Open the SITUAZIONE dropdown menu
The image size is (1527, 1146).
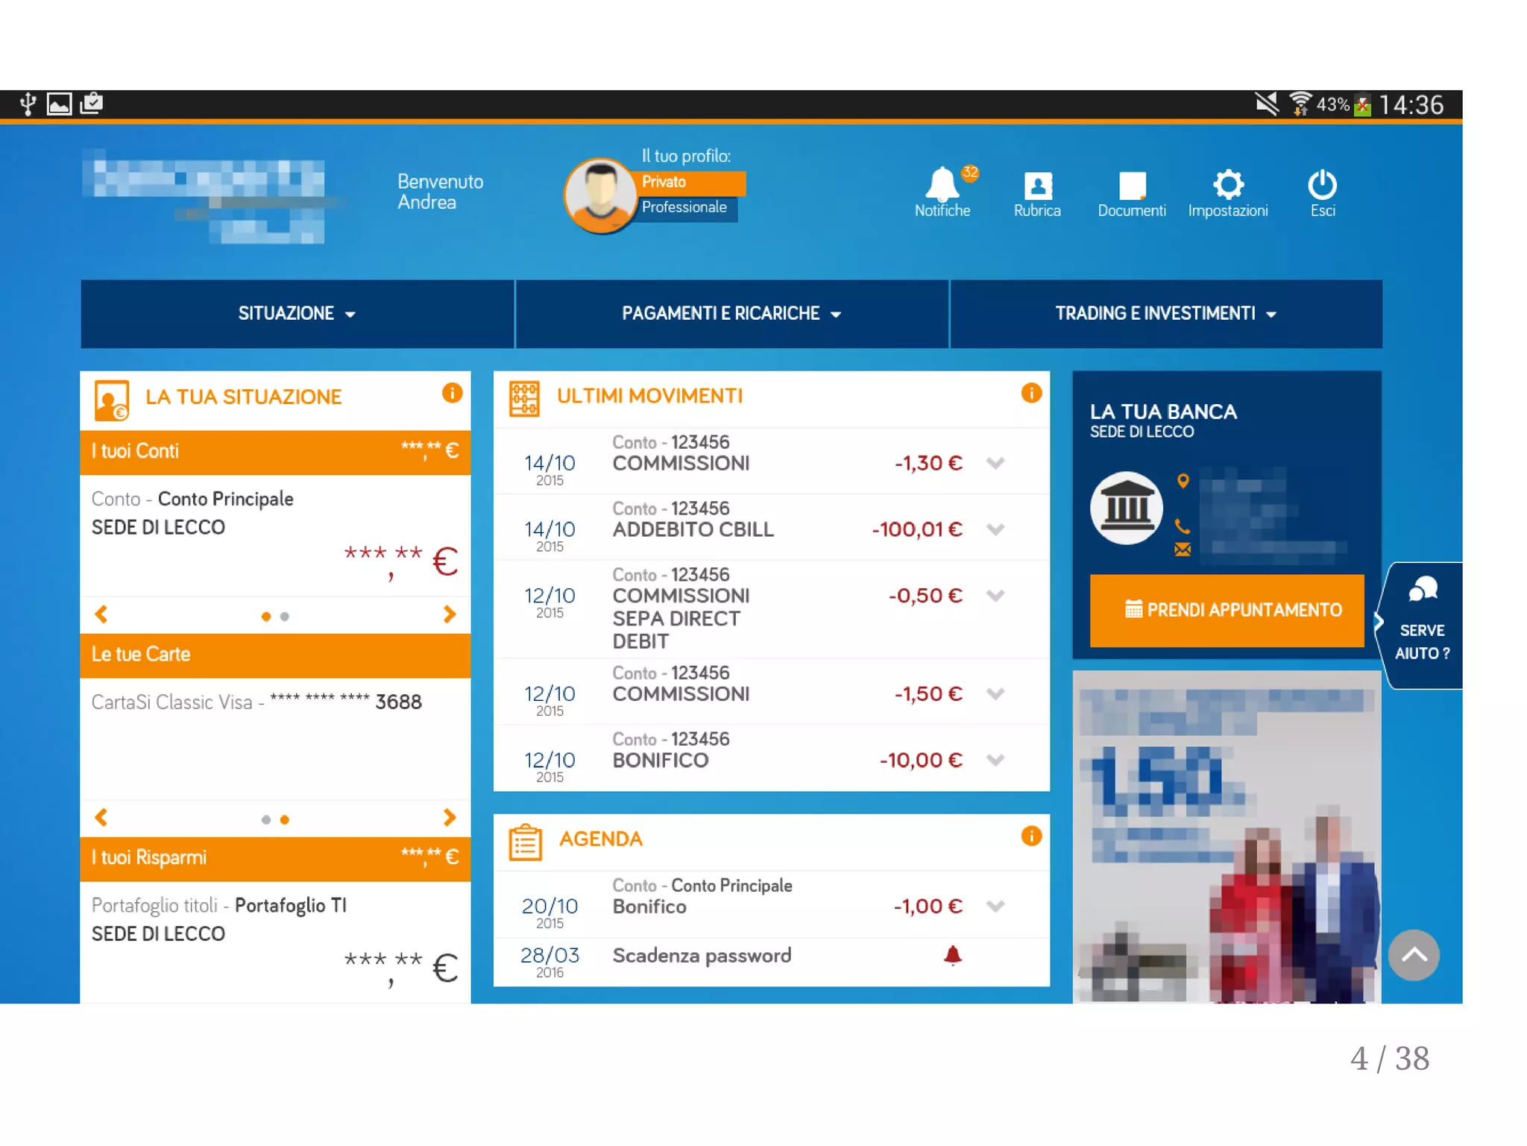[297, 314]
